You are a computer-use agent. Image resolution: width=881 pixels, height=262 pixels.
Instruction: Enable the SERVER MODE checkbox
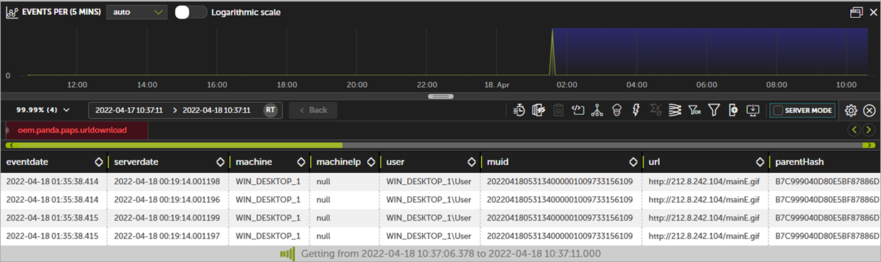(x=778, y=111)
